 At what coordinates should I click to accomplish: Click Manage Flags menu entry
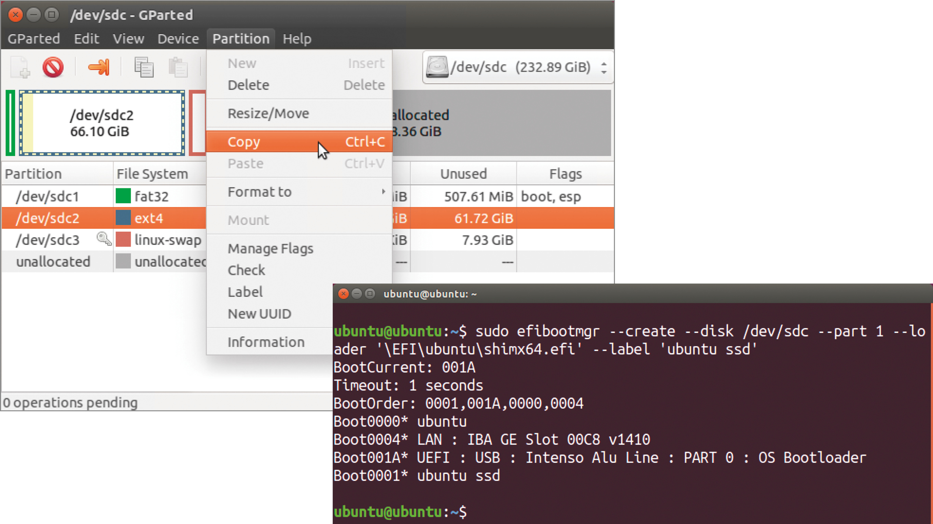tap(270, 249)
